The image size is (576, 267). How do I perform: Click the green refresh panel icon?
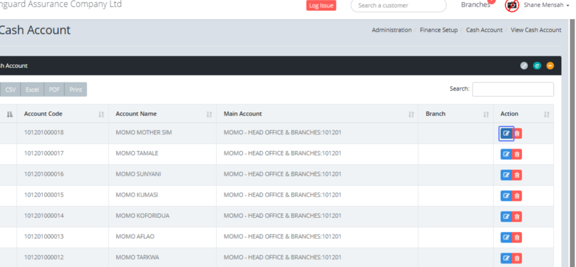tap(537, 66)
